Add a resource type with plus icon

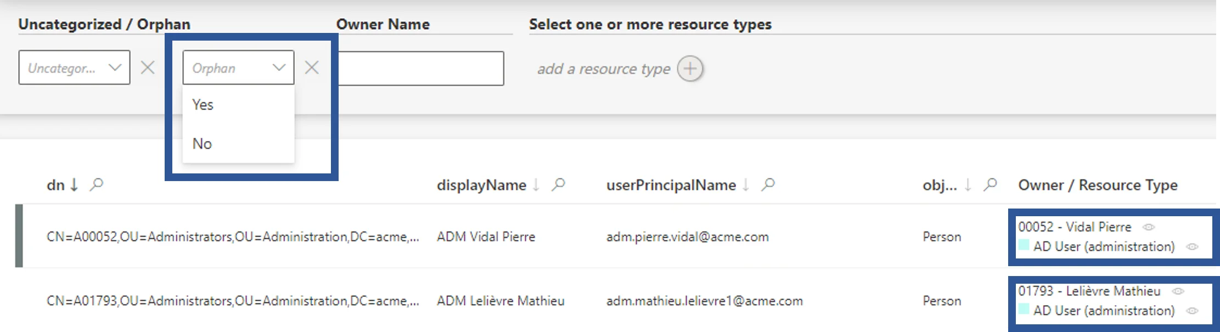(x=690, y=69)
